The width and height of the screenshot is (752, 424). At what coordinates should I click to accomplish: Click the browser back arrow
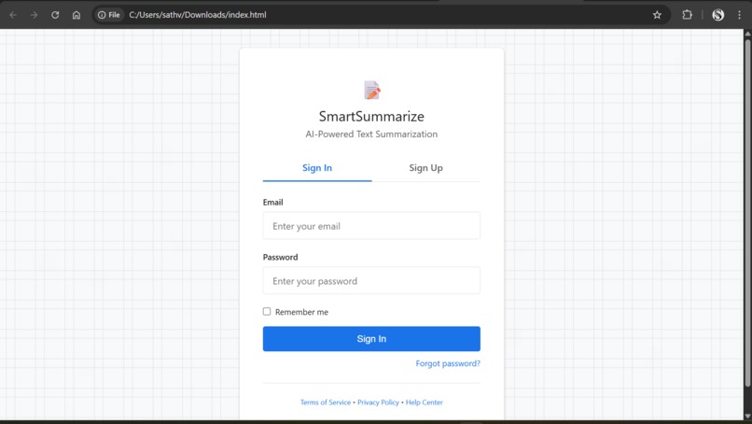(13, 15)
